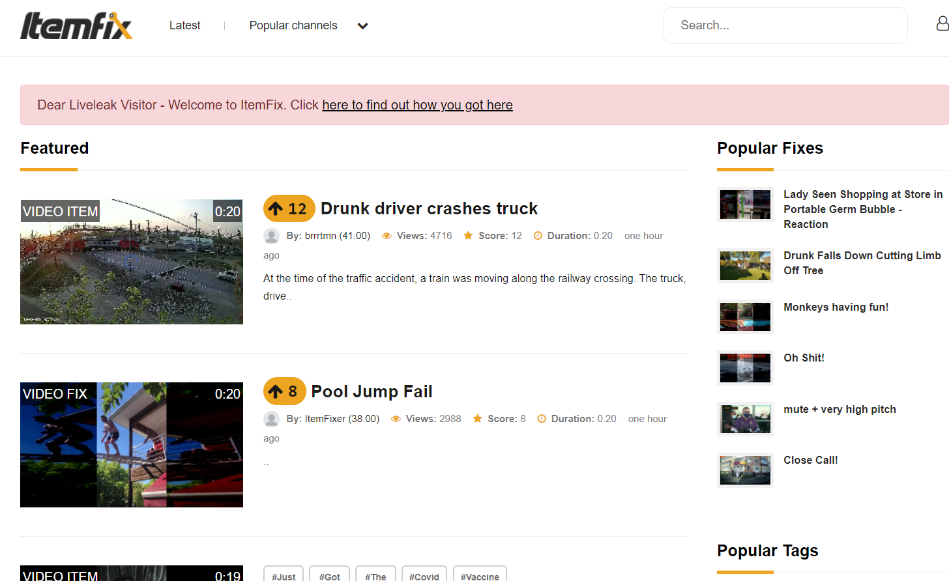The image size is (949, 581).
Task: Select the #The tag
Action: (375, 574)
